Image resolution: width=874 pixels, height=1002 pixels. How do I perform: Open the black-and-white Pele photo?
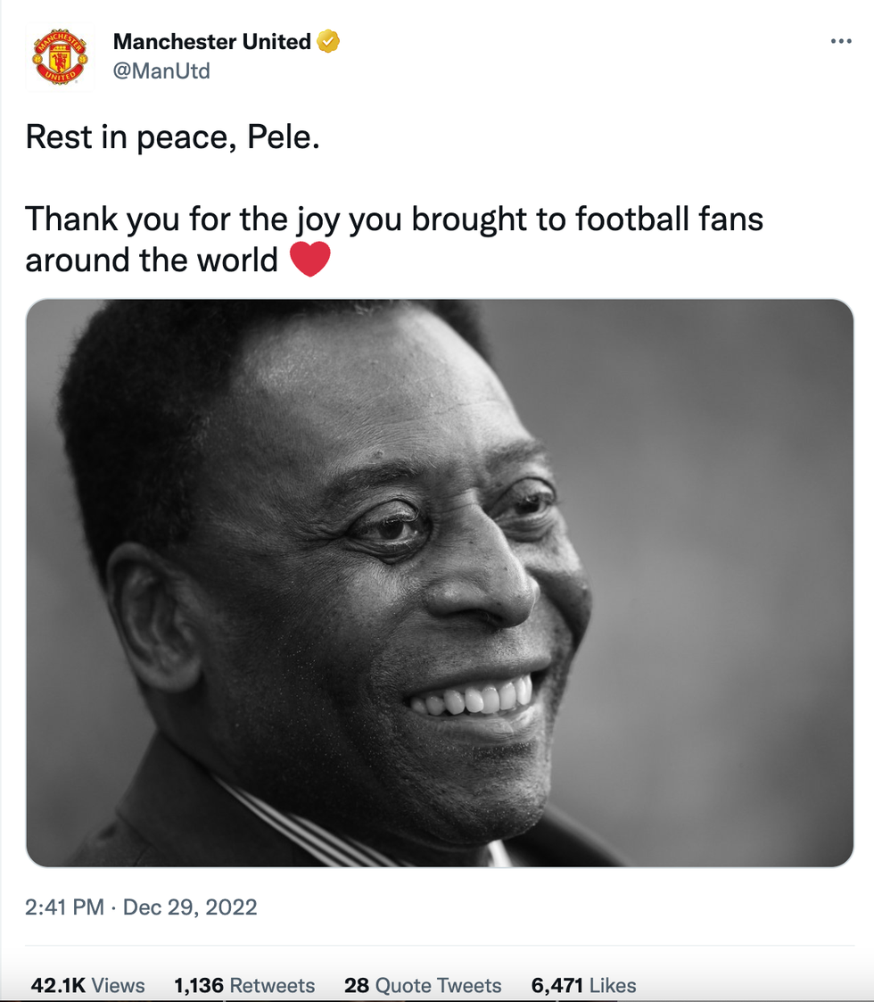(440, 583)
